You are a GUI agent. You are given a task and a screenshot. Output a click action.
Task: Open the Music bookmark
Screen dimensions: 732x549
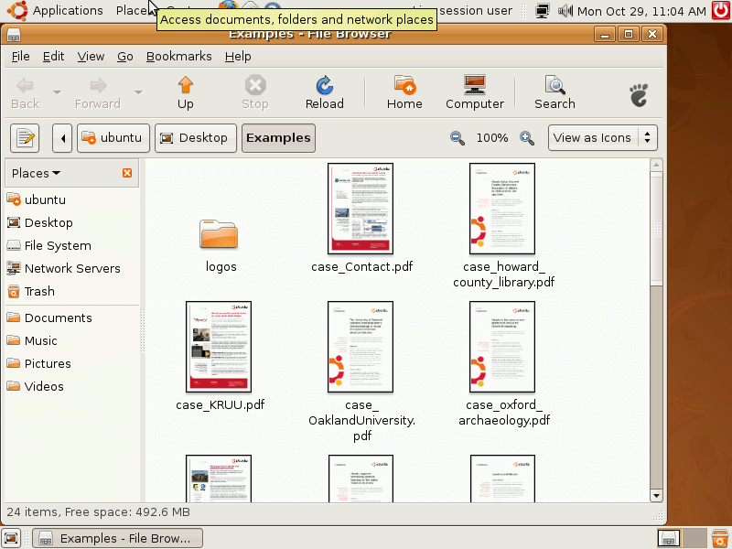tap(32, 340)
